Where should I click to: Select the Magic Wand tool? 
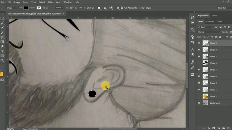click(x=2, y=23)
